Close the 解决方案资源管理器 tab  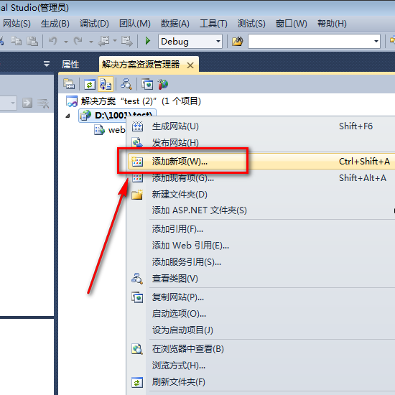190,65
